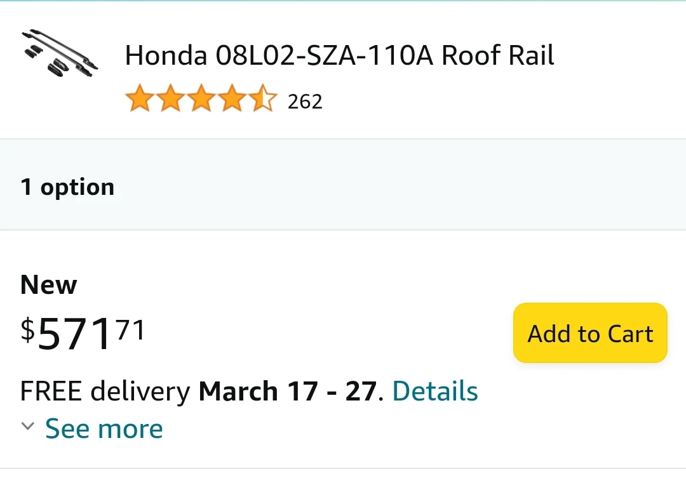
Task: Select the 1 option row
Action: click(68, 187)
